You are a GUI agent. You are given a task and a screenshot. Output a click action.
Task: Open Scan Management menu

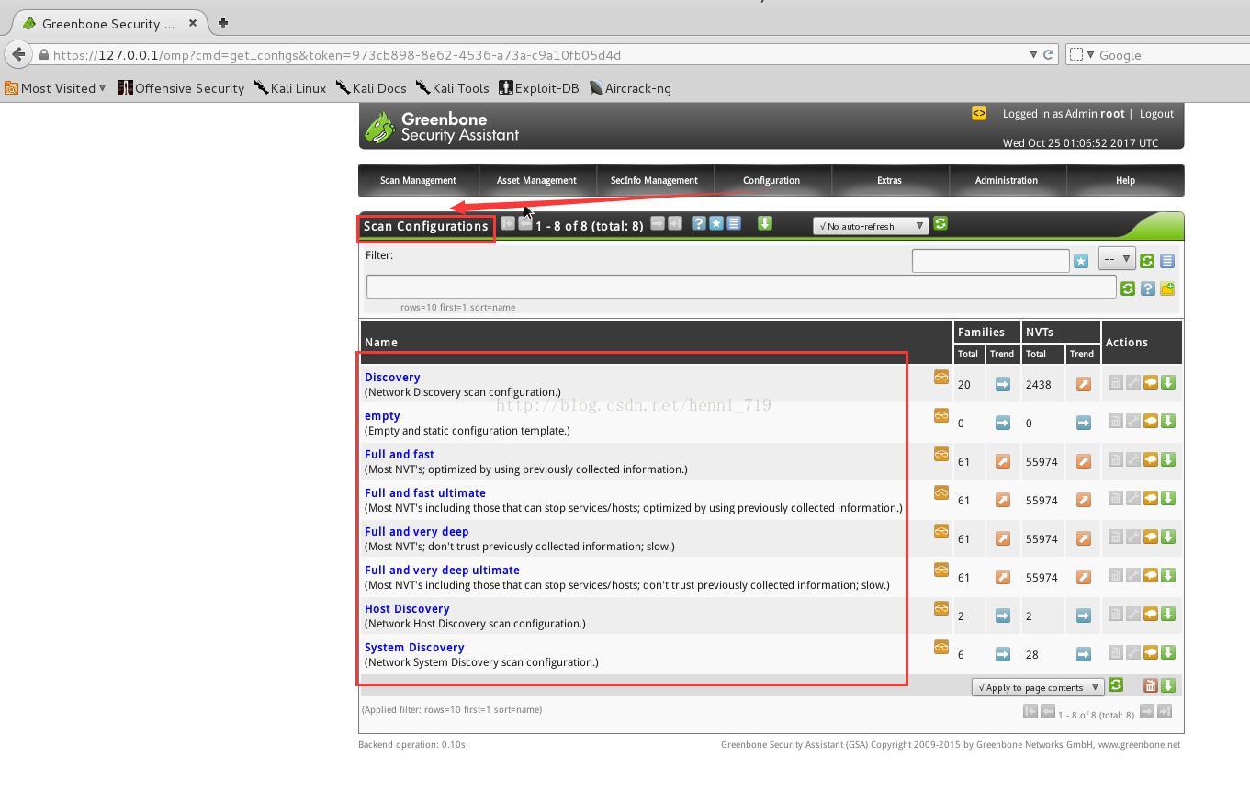point(418,180)
